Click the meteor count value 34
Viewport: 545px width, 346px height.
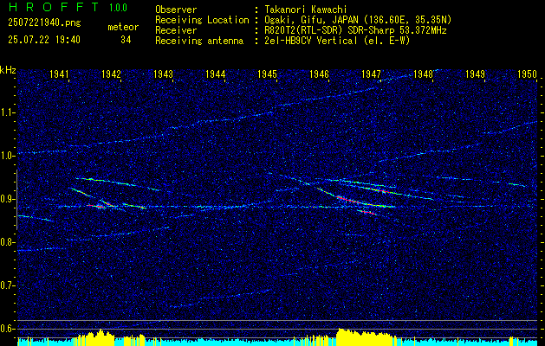coord(126,40)
